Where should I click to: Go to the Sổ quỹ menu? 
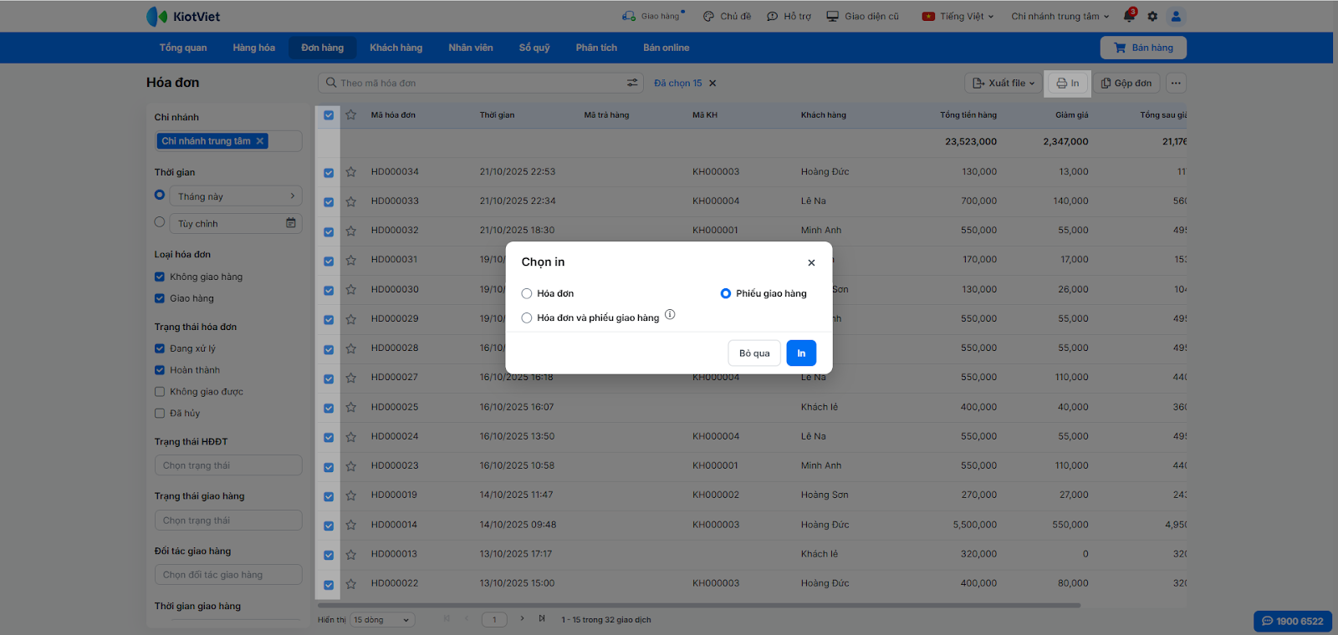point(534,48)
